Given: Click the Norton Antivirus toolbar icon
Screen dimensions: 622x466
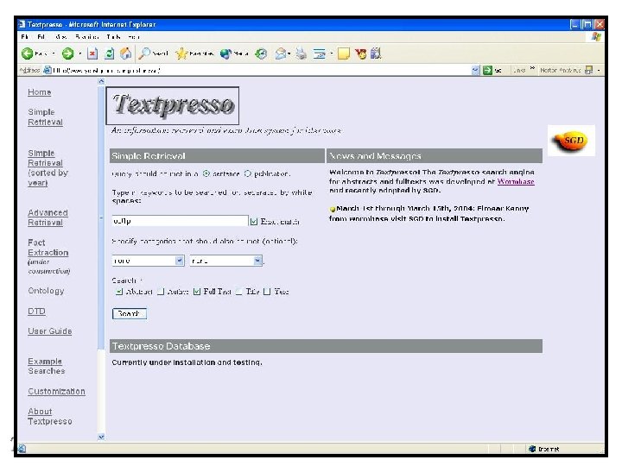Looking at the screenshot, I should (588, 70).
